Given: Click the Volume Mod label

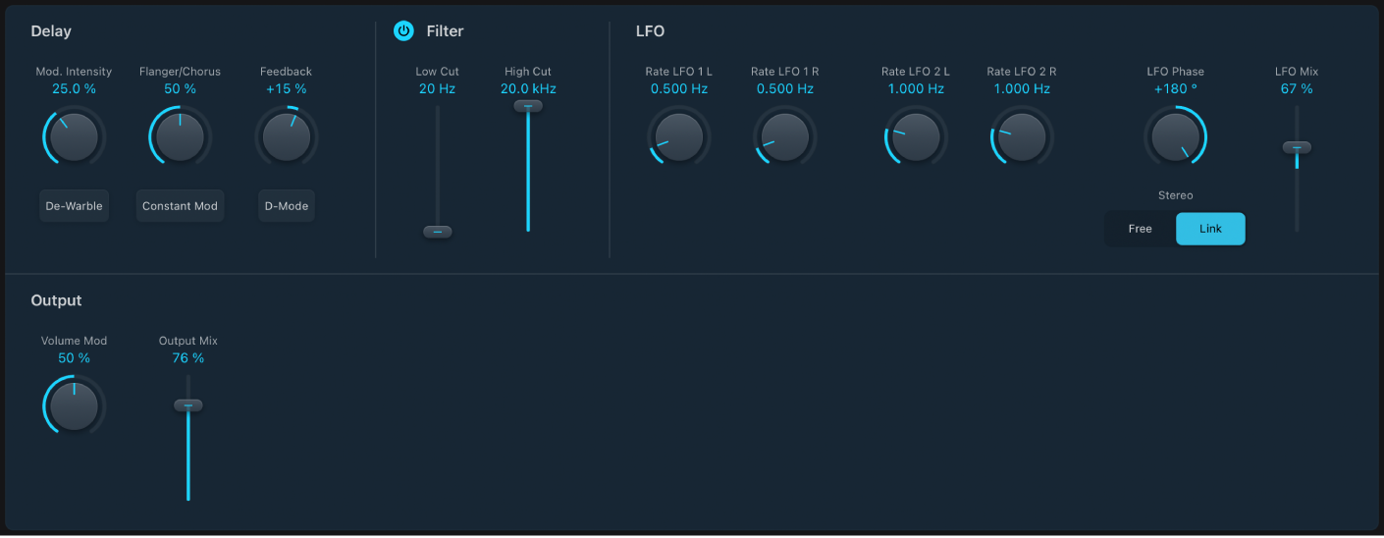Looking at the screenshot, I should point(74,341).
